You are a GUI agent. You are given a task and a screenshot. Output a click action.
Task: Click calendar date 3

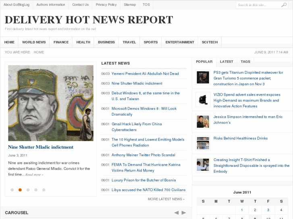point(268,210)
